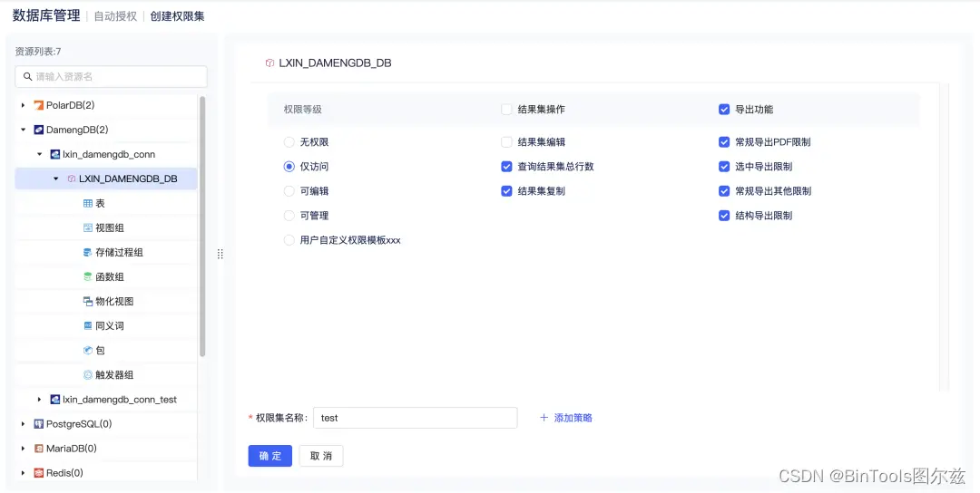Click the MariaDB database icon

coord(39,448)
